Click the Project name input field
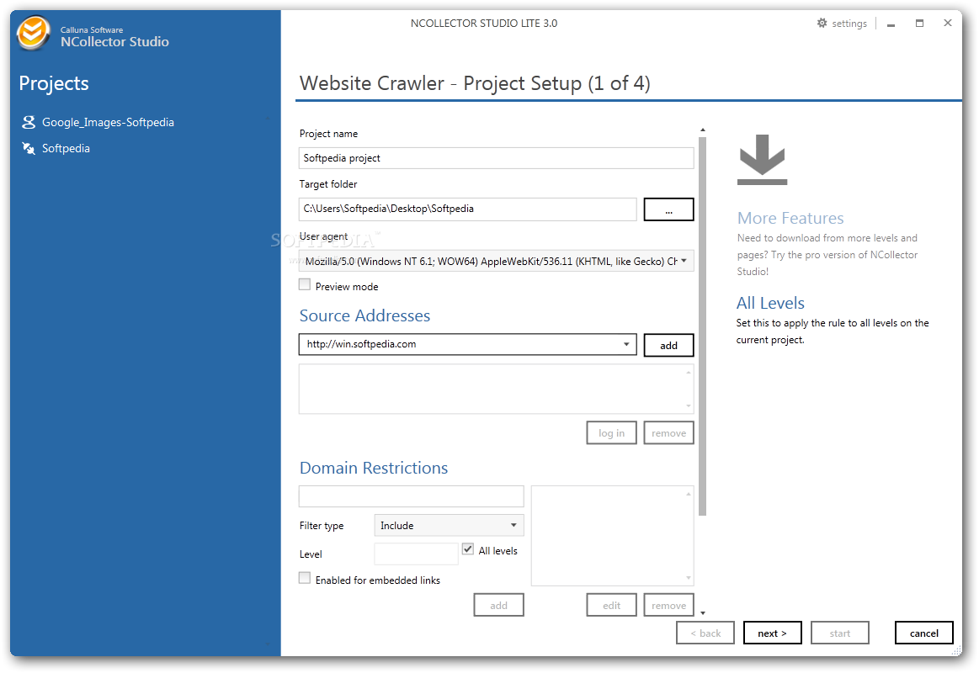The width and height of the screenshot is (979, 673). (497, 158)
